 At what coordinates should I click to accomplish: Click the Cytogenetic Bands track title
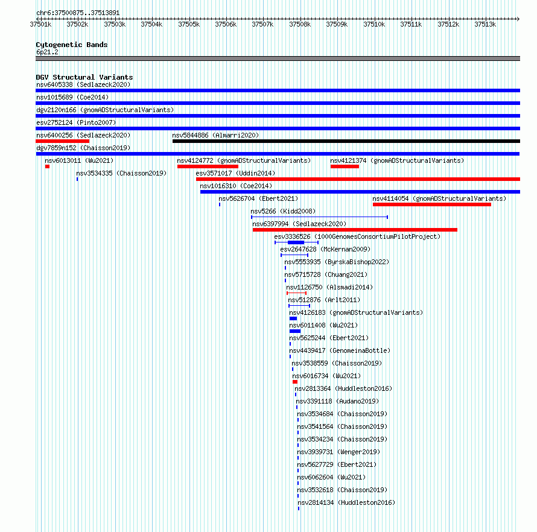click(72, 45)
